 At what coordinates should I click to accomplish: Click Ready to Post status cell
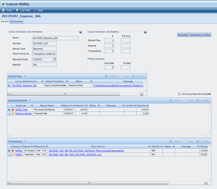point(80,85)
